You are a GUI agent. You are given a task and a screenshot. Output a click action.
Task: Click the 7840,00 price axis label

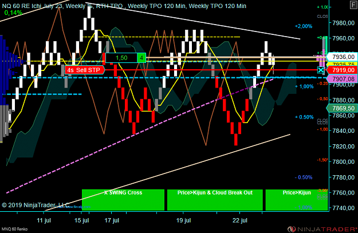(x=343, y=131)
